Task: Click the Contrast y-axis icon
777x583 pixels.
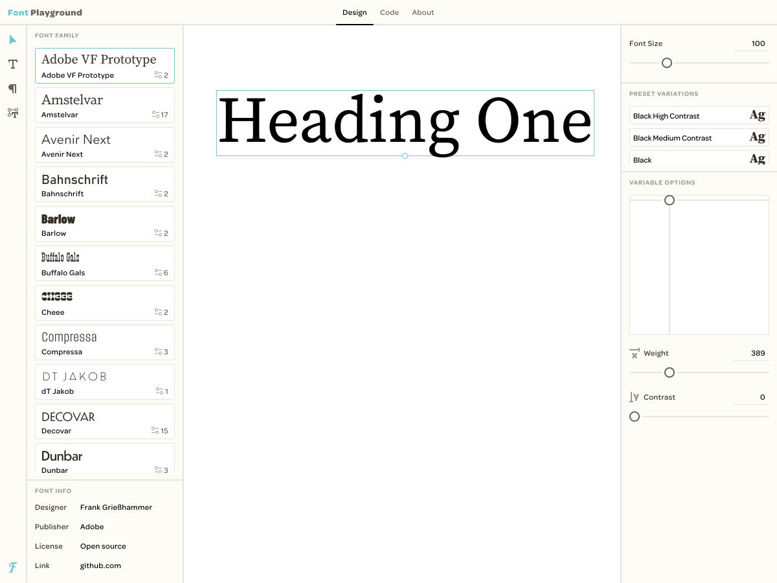Action: [x=635, y=397]
